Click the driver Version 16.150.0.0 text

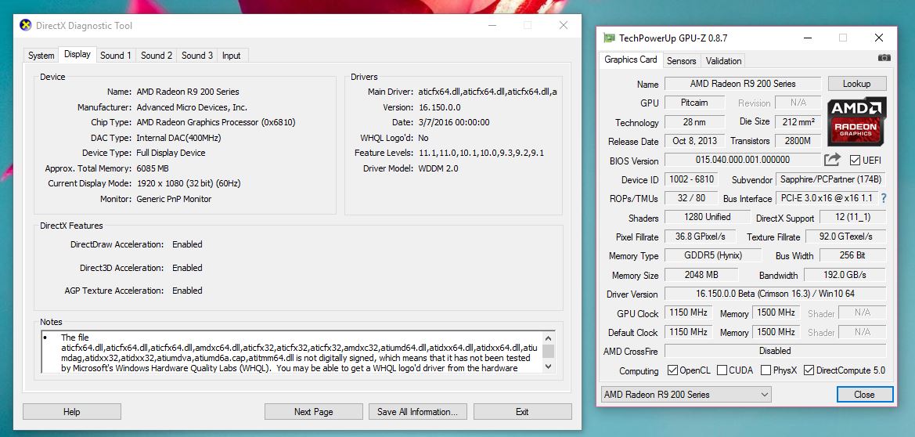click(439, 107)
